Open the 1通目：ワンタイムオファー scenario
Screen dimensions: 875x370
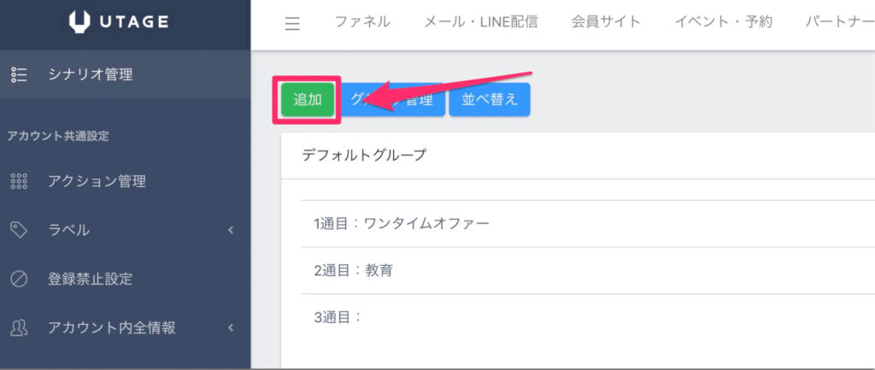tap(402, 224)
